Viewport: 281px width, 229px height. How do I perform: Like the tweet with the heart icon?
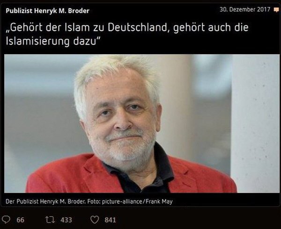(95, 220)
